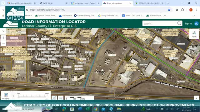Select the Road Information tab
Screen dimensions: 200x112
pyautogui.click(x=117, y=3)
